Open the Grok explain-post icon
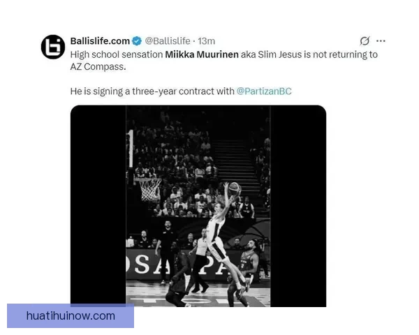Image resolution: width=419 pixels, height=335 pixels. point(365,41)
